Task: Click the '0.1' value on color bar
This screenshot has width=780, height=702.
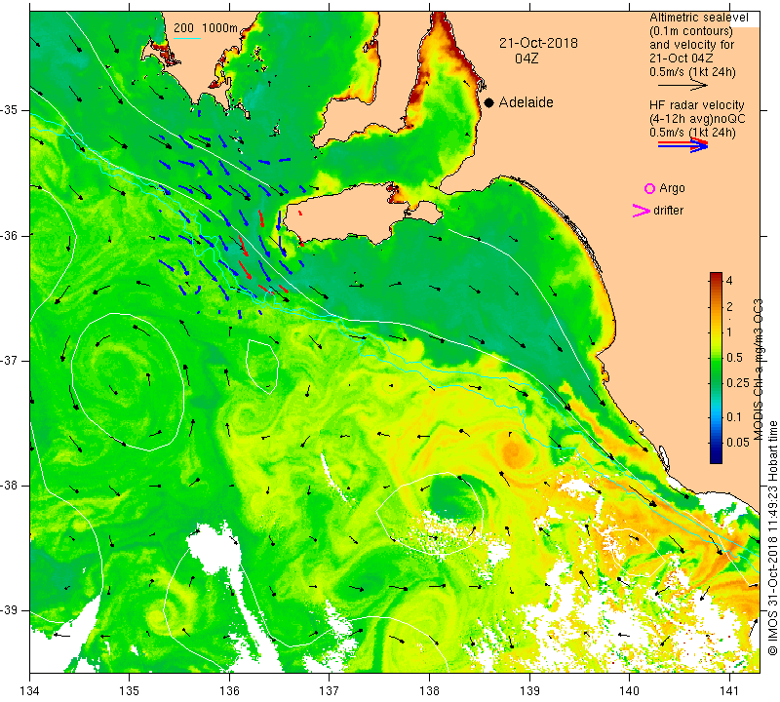Action: tap(734, 417)
